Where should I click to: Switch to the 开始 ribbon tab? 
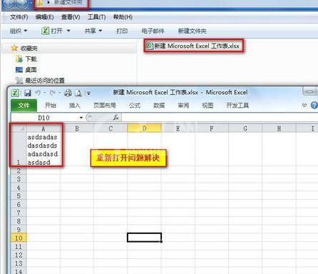[x=50, y=106]
